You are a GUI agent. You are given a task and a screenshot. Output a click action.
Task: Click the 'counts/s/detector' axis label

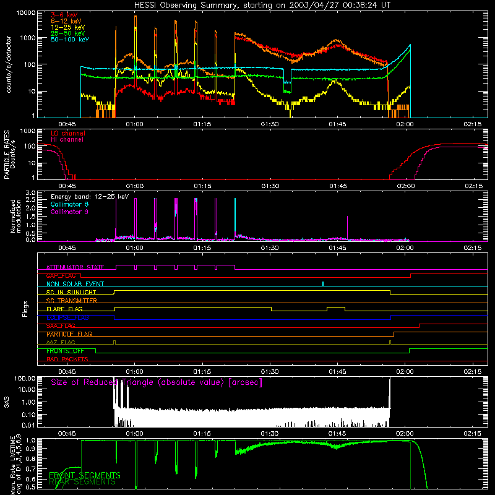[9, 64]
